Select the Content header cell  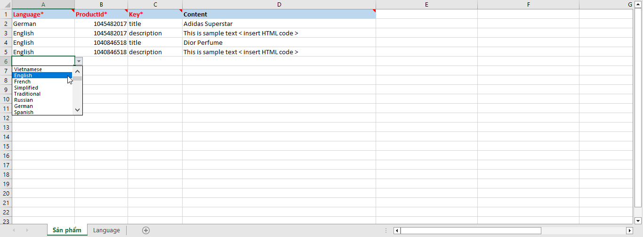279,14
